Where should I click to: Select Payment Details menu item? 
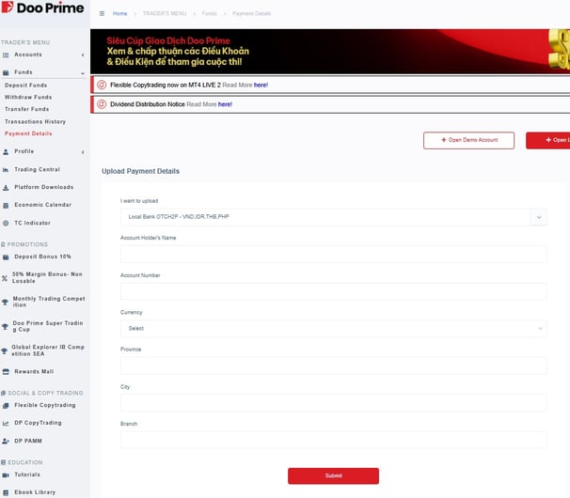[x=28, y=133]
